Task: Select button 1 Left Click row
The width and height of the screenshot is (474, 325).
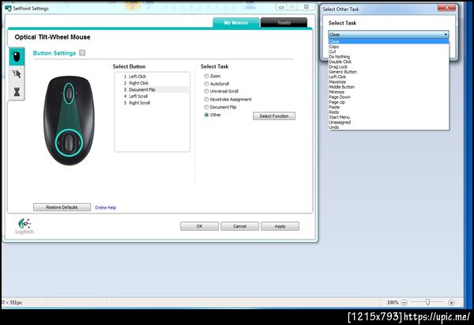Action: pyautogui.click(x=152, y=77)
